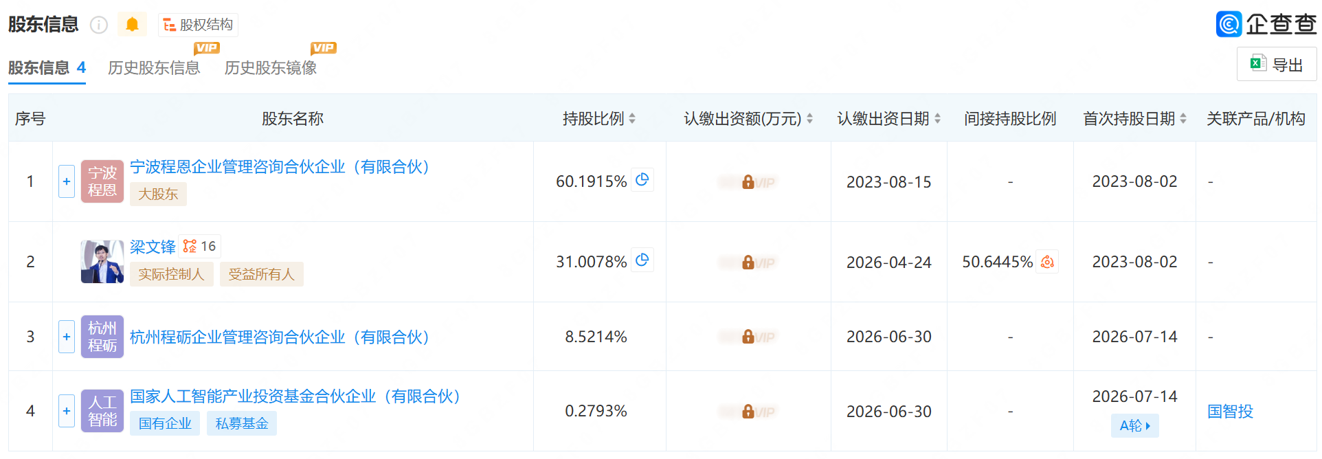Viewport: 1322px width, 459px height.
Task: Click the VIP lock icon in 宁波程恩 row
Action: pyautogui.click(x=748, y=182)
